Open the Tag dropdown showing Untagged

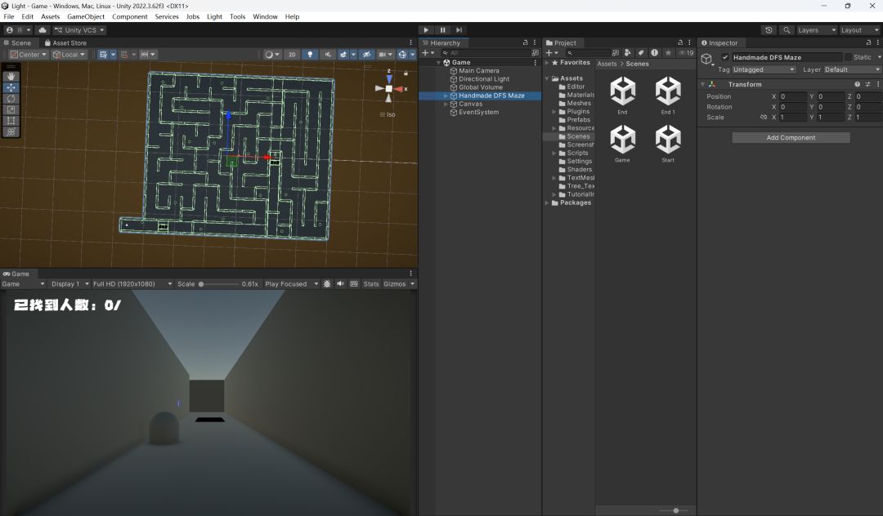tap(764, 69)
